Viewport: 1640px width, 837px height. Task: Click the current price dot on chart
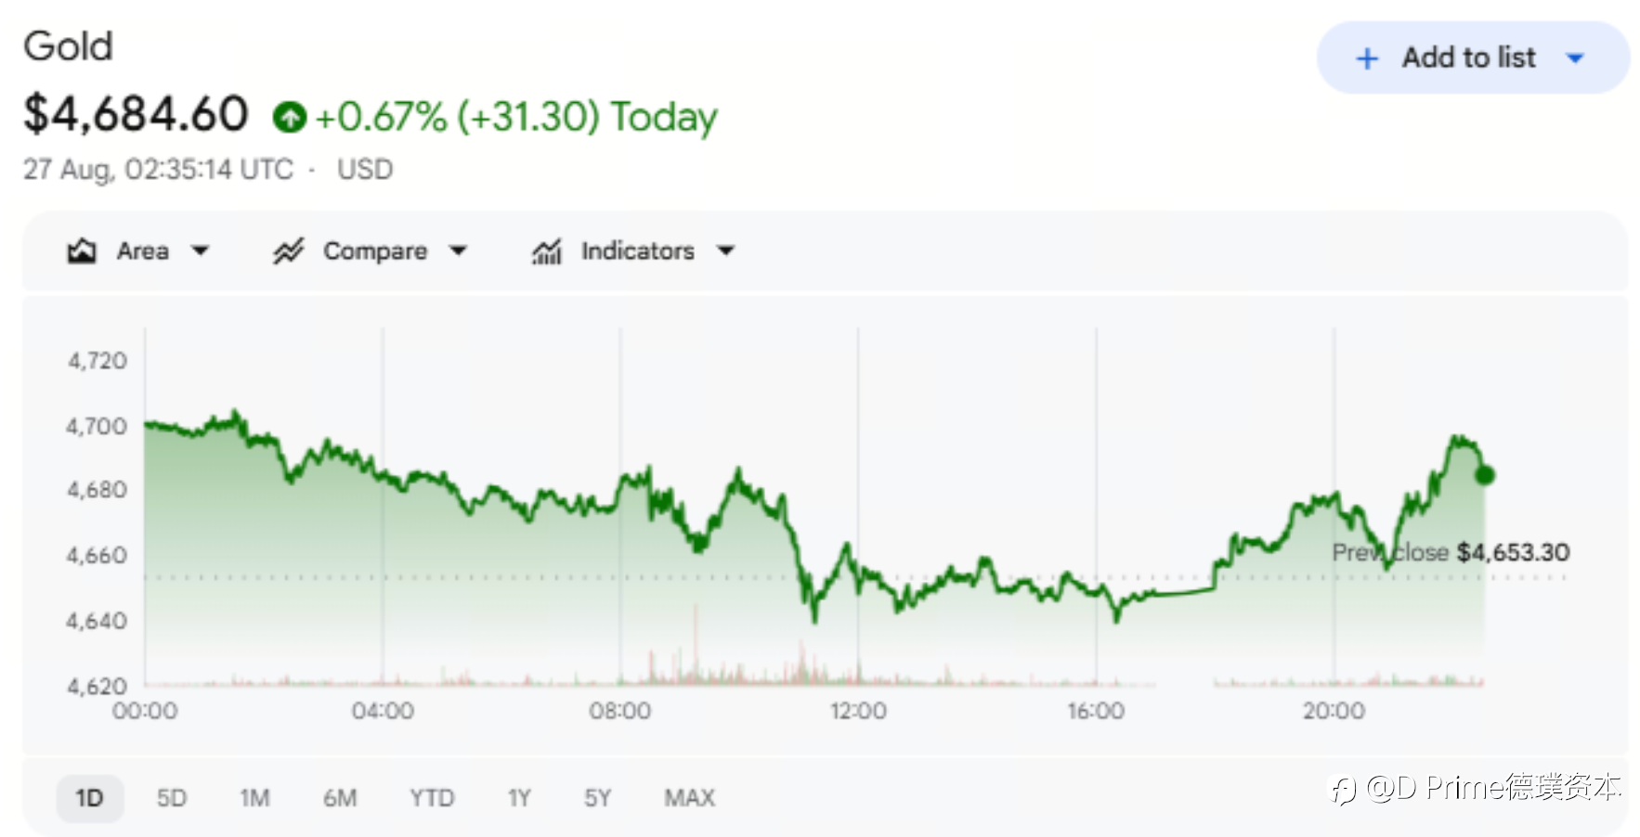(1484, 475)
